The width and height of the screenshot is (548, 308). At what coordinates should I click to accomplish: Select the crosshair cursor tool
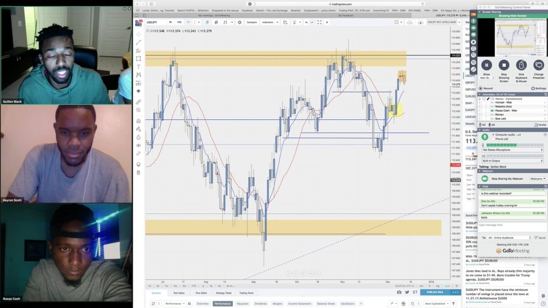pos(139,34)
